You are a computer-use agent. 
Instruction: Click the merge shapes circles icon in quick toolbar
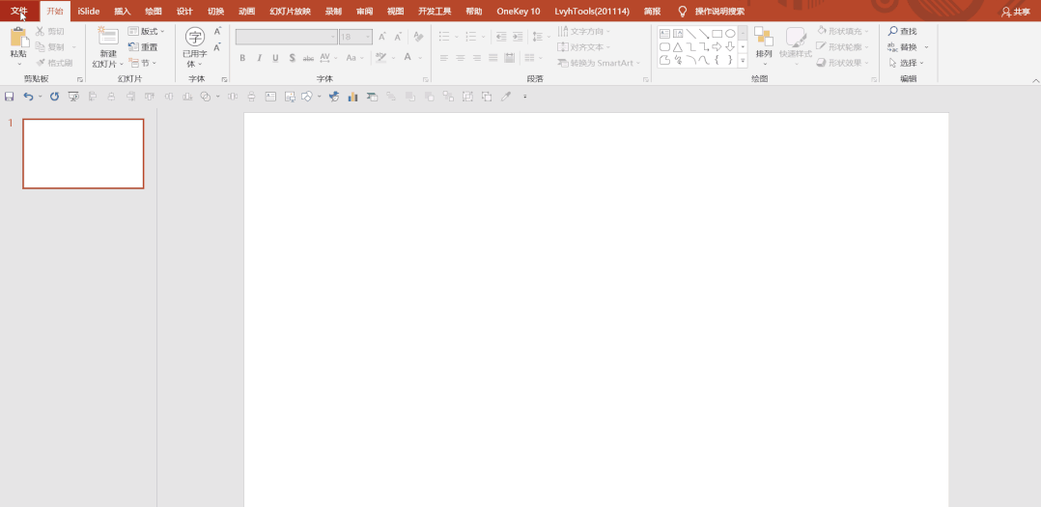pos(205,97)
